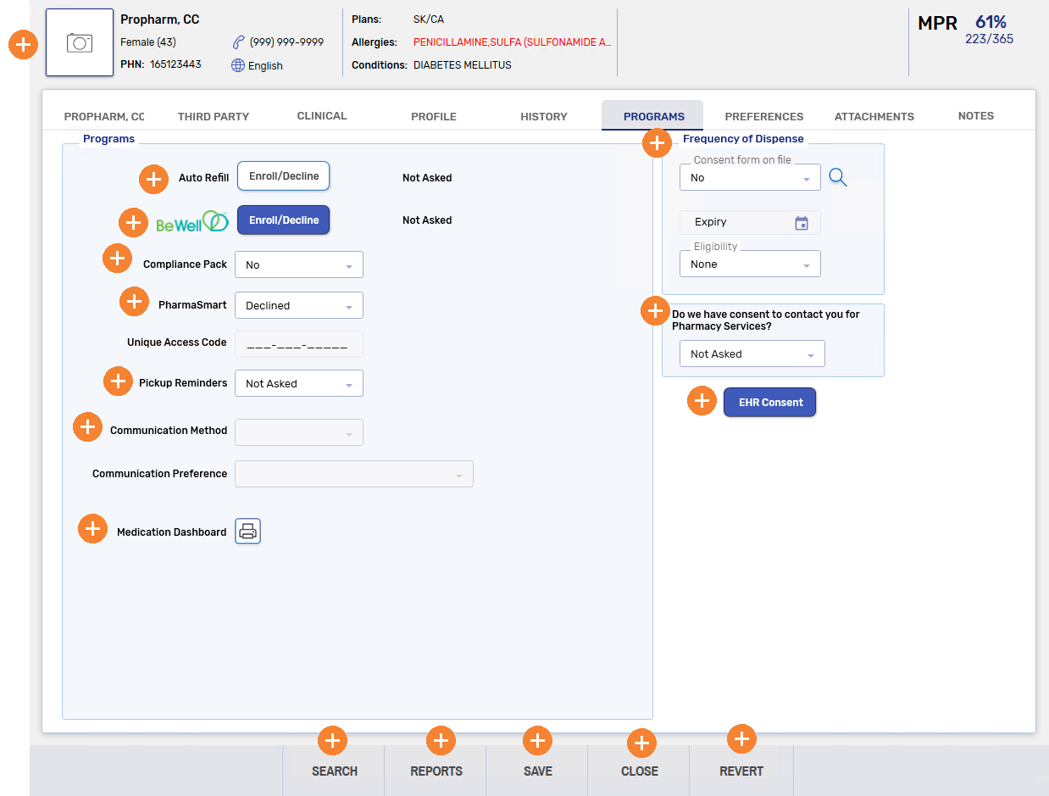Open the Preferences tab

(x=763, y=117)
